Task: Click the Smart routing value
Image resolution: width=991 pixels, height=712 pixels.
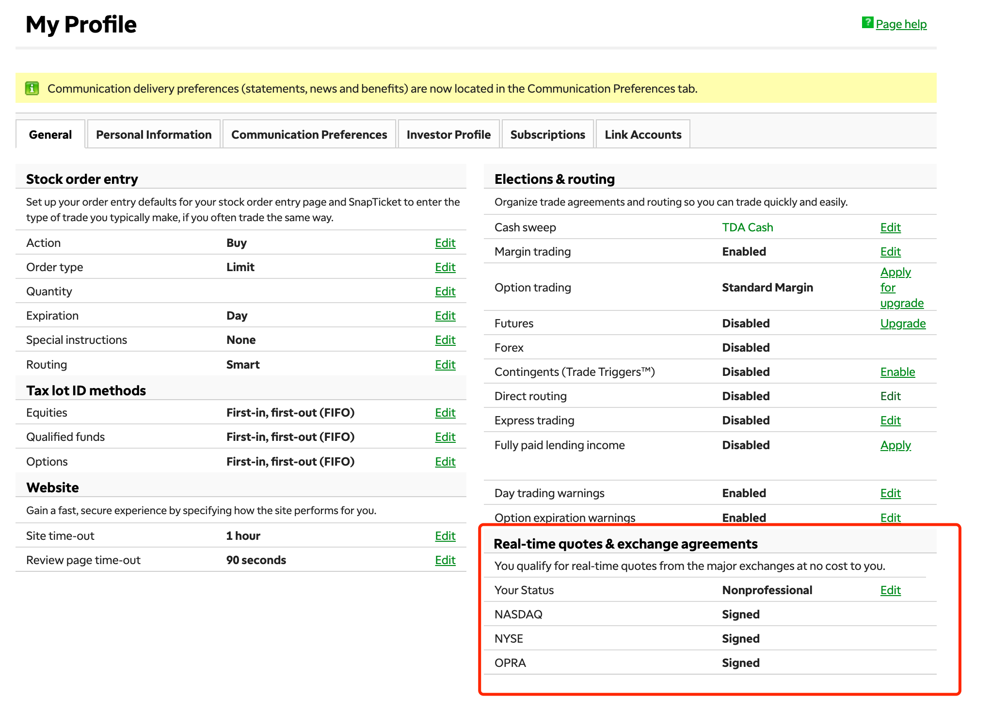Action: [x=243, y=365]
